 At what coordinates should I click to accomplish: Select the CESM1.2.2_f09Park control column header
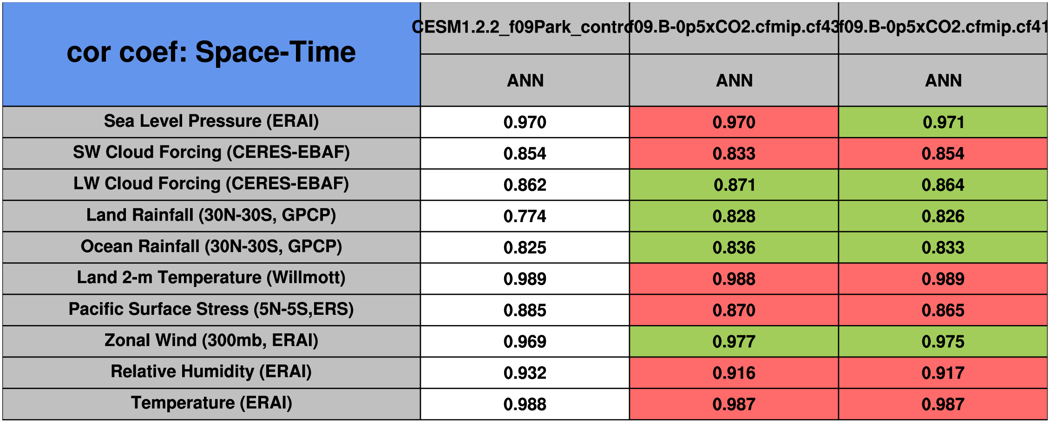tap(525, 28)
